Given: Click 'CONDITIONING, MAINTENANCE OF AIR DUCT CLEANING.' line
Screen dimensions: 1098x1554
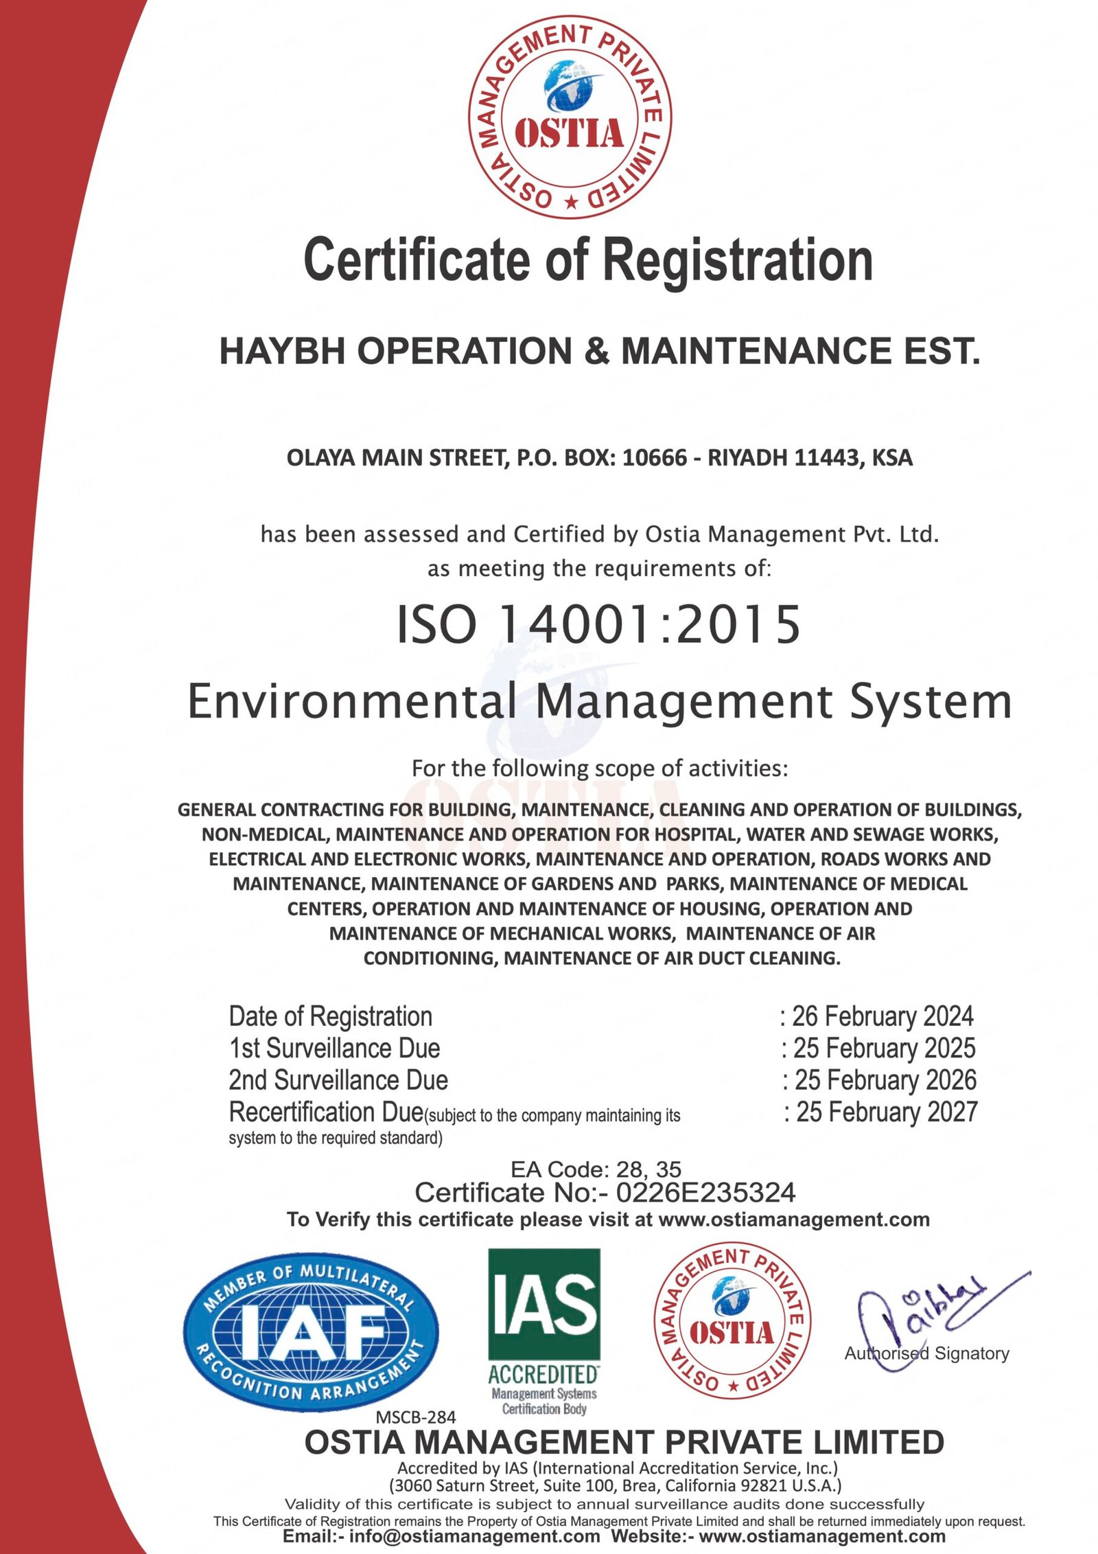Looking at the screenshot, I should point(602,959).
